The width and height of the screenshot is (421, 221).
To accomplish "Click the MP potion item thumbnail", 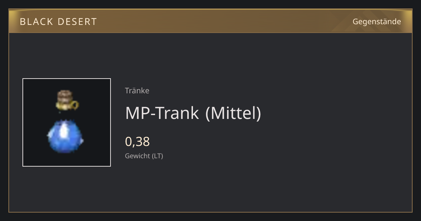I will [x=67, y=122].
